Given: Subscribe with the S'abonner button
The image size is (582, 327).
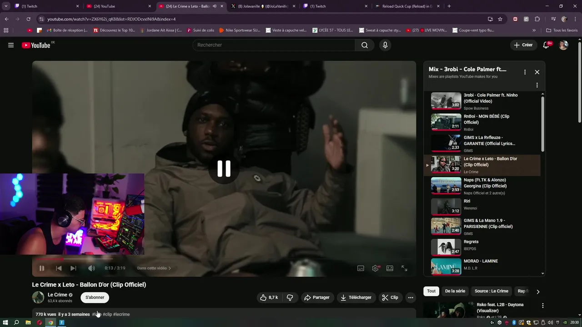Looking at the screenshot, I should [x=95, y=297].
